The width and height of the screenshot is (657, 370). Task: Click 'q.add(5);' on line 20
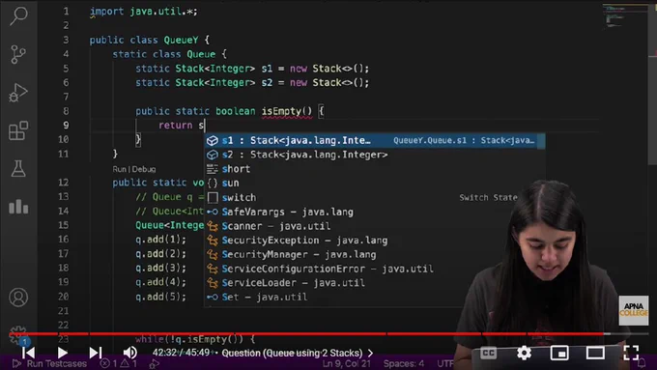point(160,297)
